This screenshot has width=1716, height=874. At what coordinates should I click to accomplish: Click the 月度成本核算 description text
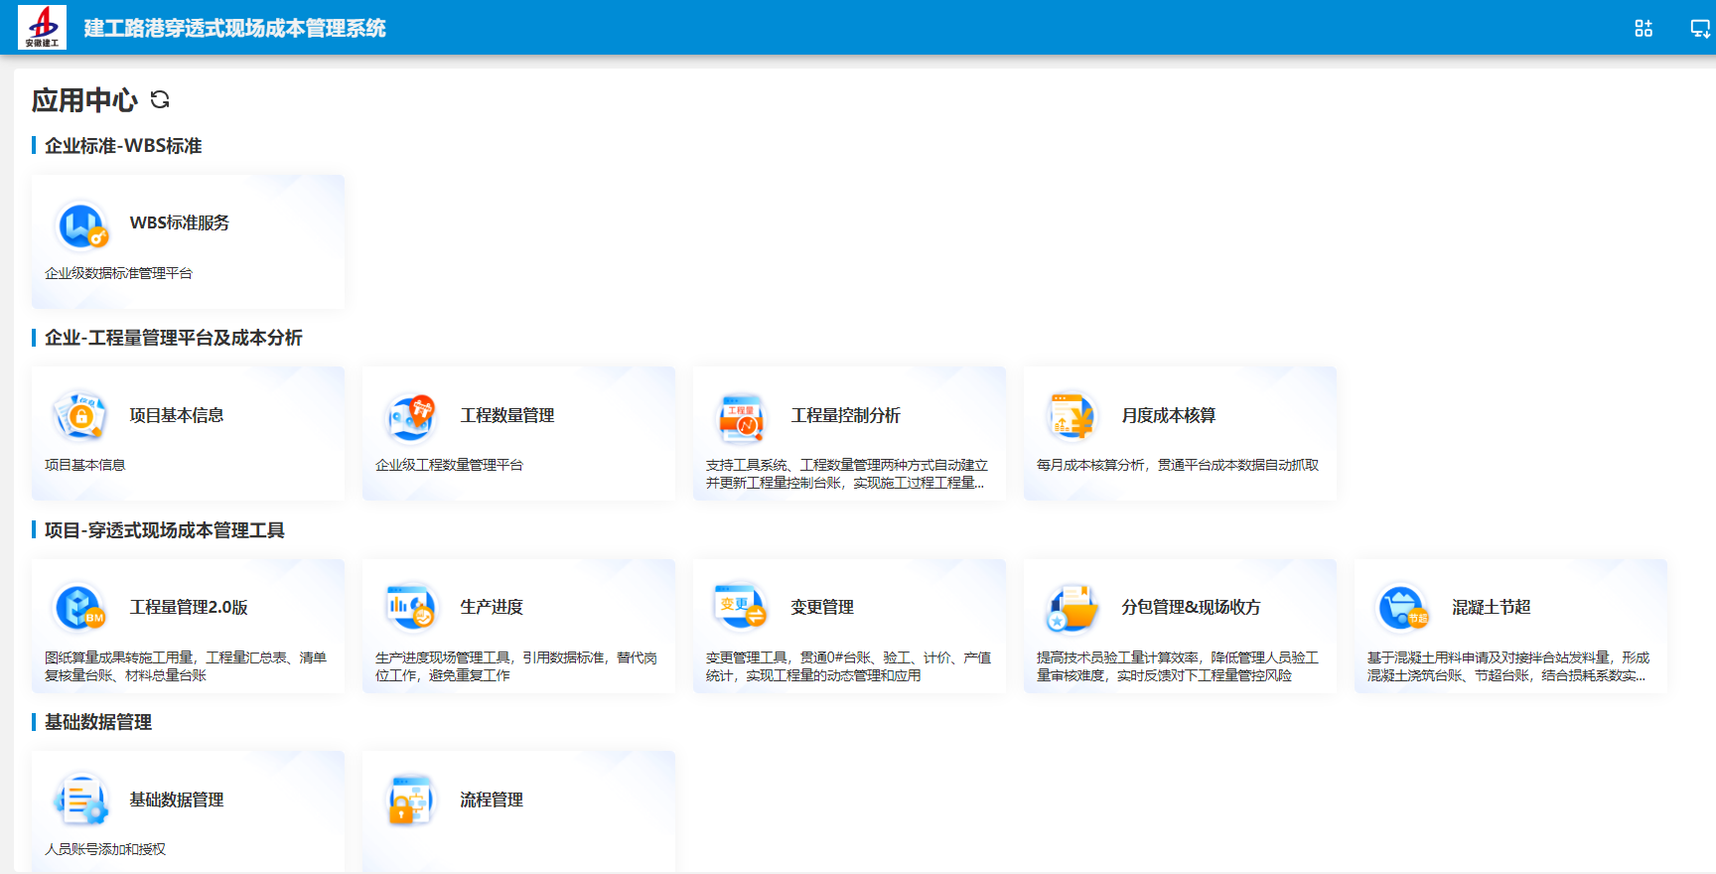point(1177,465)
